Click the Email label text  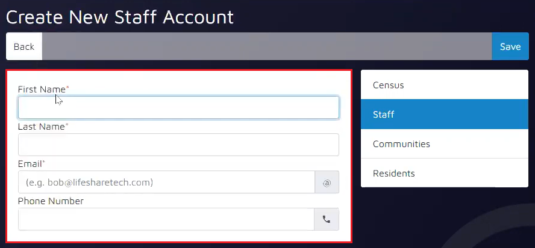[30, 164]
